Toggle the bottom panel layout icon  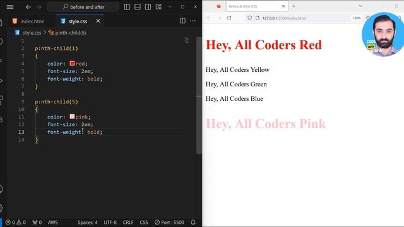pos(138,7)
